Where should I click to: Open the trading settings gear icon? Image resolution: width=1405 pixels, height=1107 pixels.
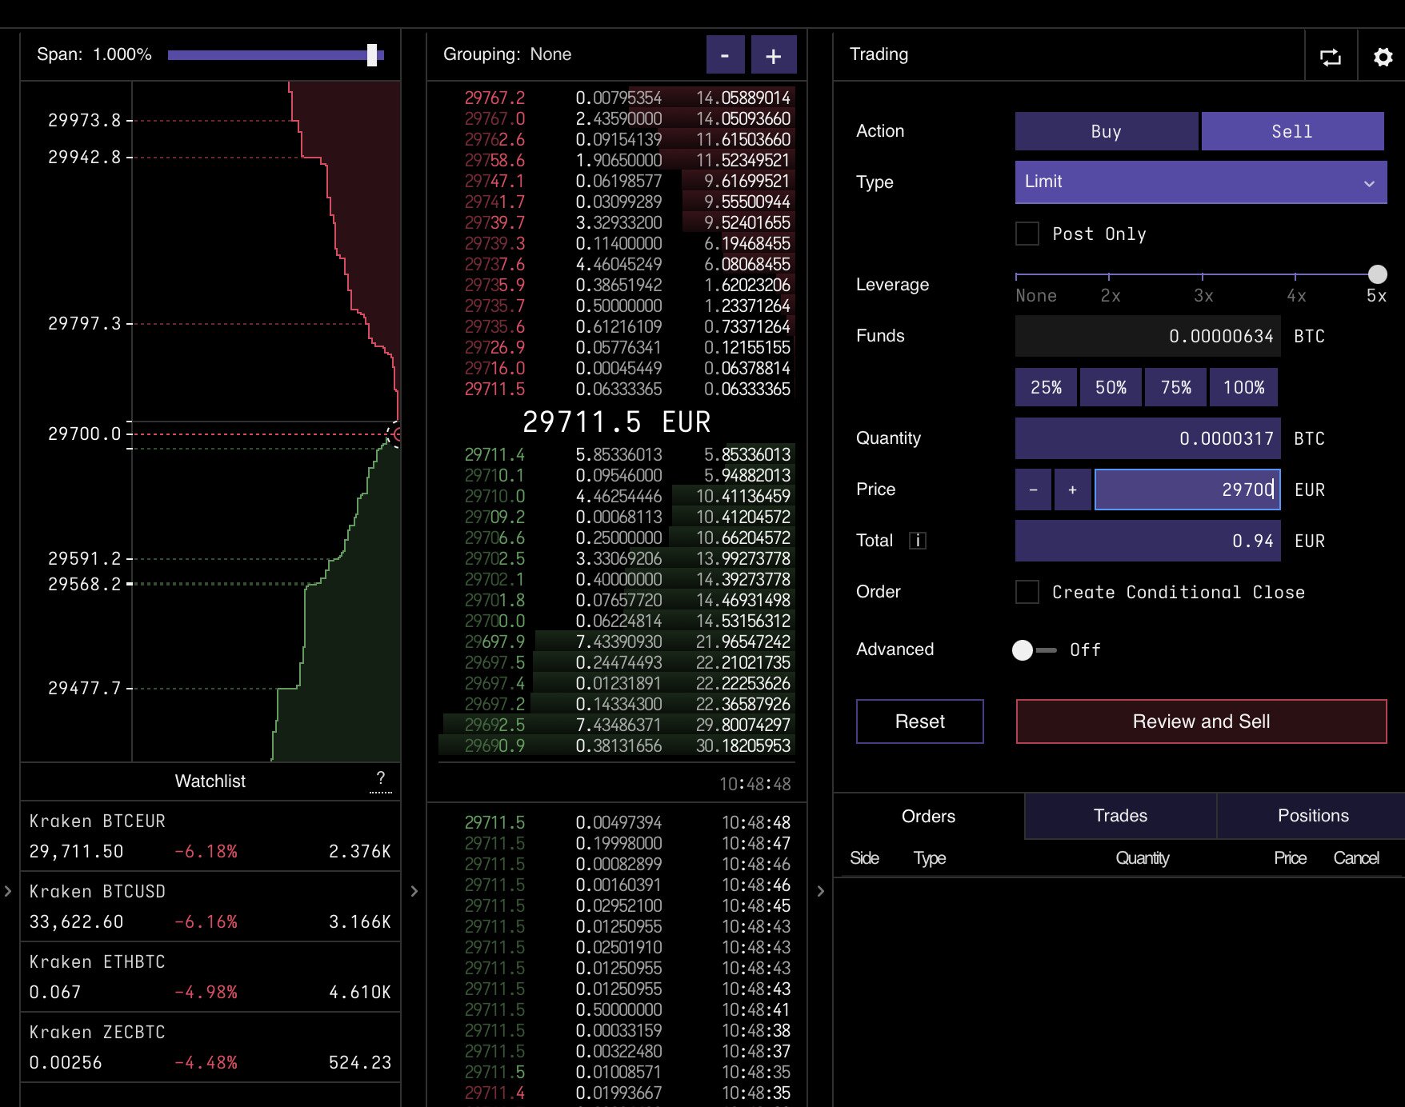[x=1383, y=57]
